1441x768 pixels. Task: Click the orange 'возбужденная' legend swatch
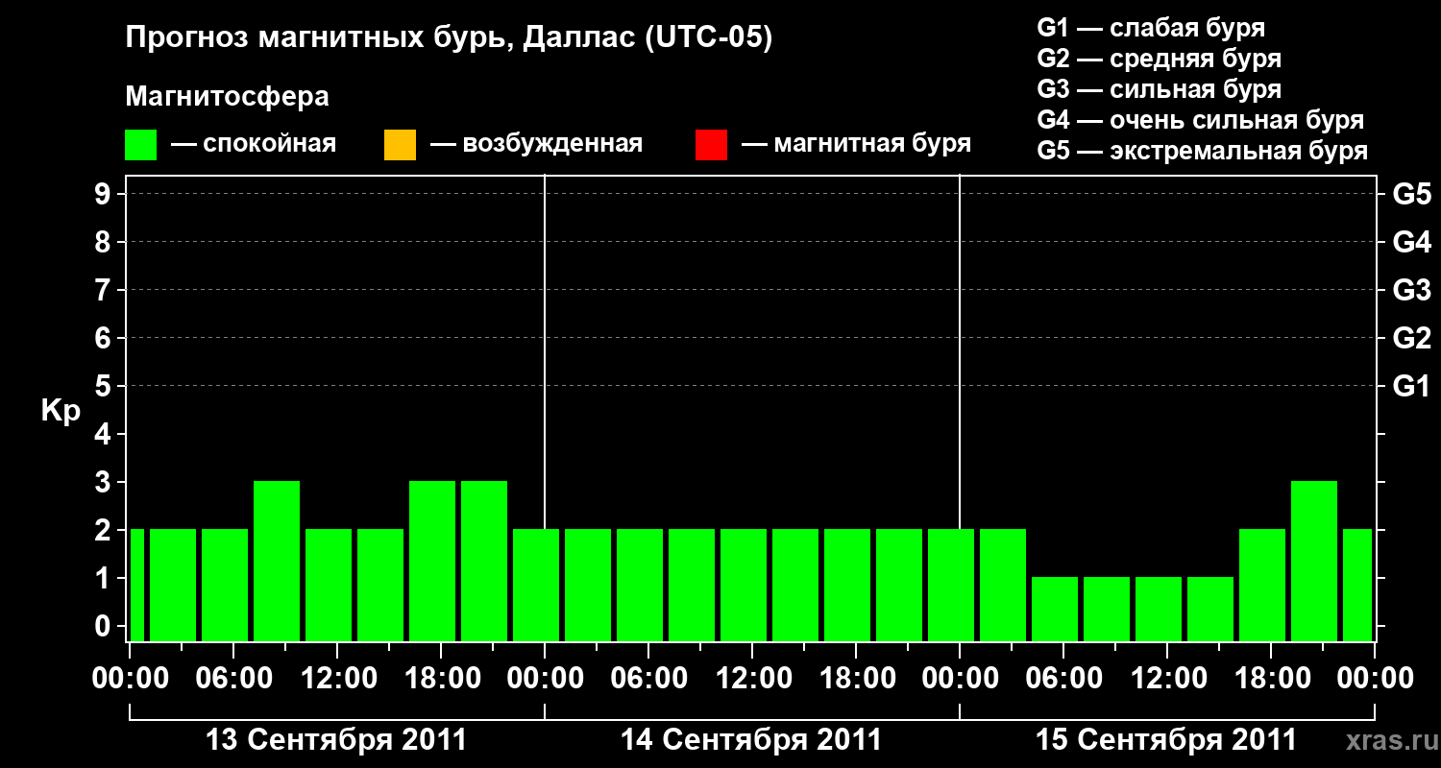tap(400, 145)
